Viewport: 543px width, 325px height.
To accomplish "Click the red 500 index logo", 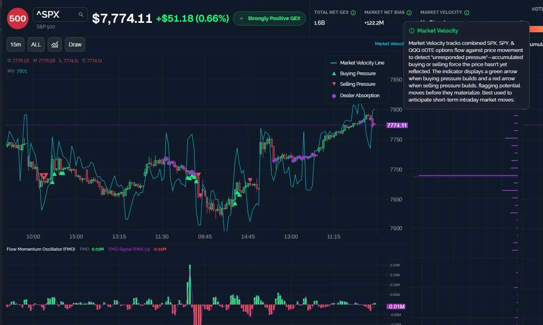I will click(18, 18).
